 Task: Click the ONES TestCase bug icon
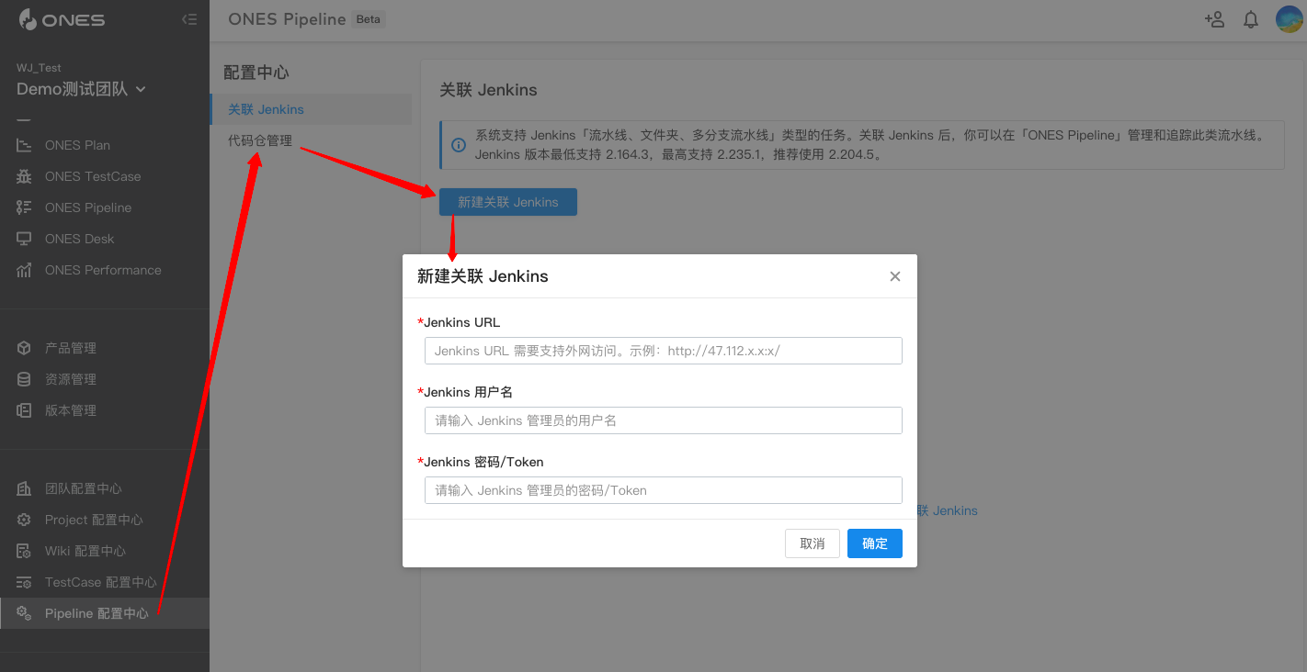click(24, 176)
